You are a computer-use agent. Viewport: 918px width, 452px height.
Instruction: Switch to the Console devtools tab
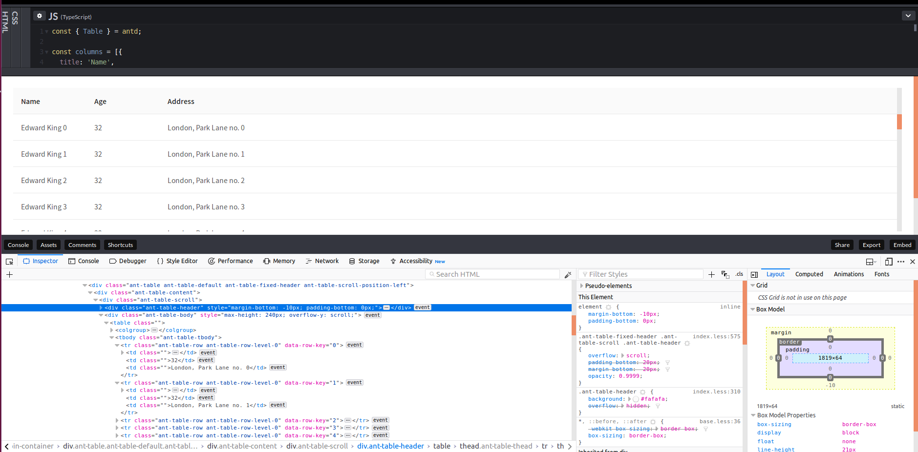(84, 261)
